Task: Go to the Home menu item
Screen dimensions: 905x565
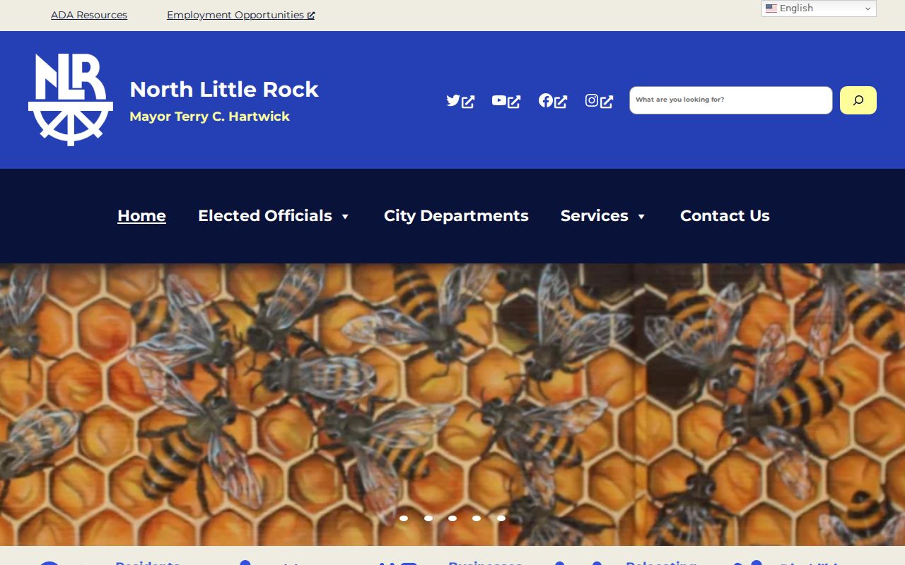Action: tap(141, 216)
